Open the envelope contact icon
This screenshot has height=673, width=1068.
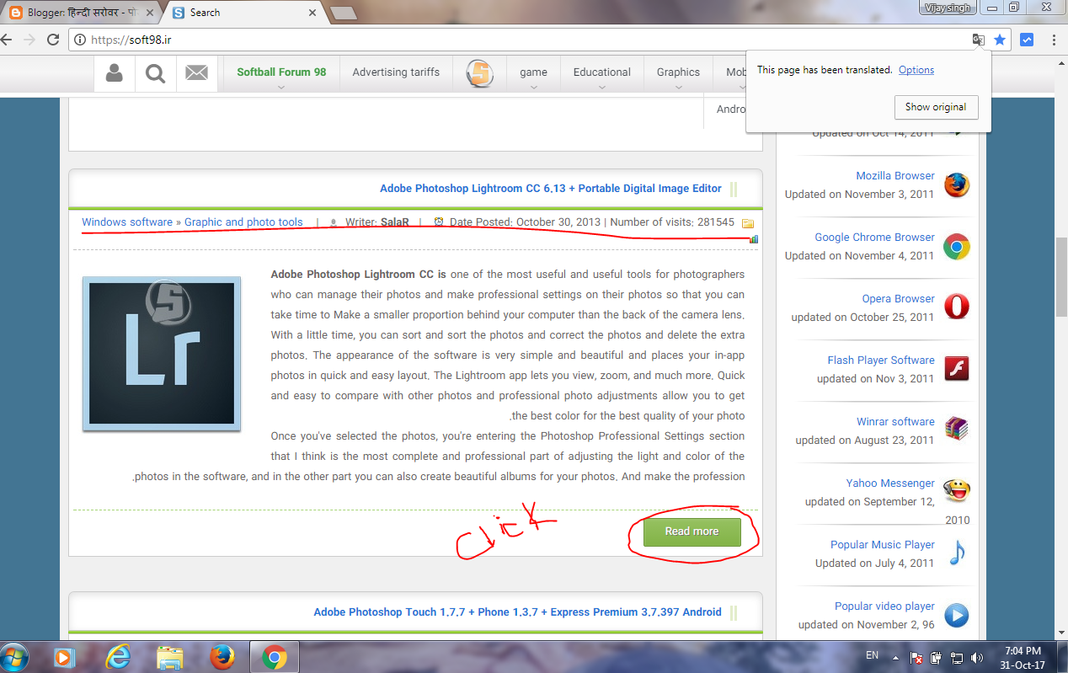[196, 73]
